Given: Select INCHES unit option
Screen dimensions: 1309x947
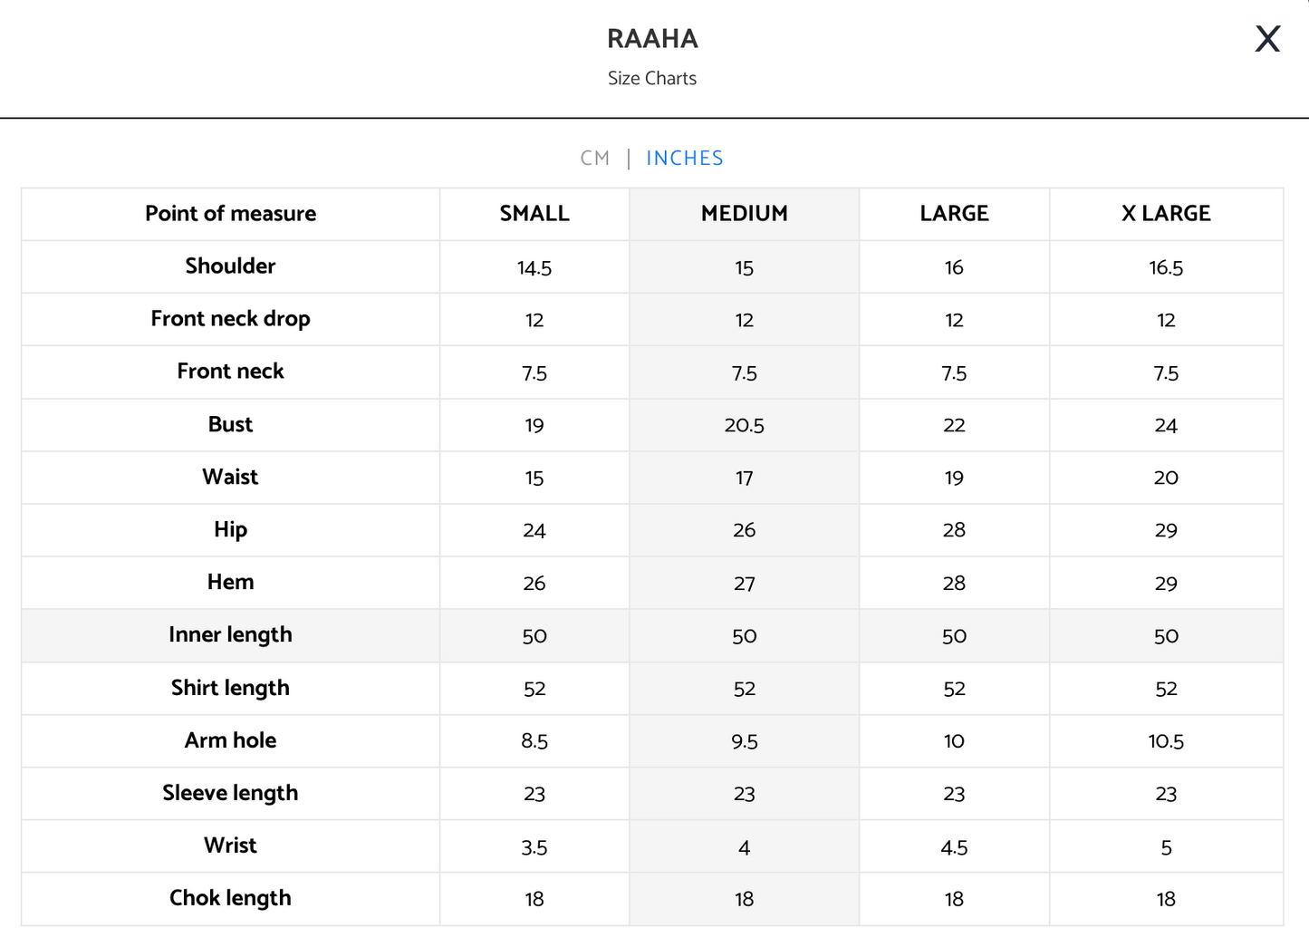Looking at the screenshot, I should tap(685, 159).
